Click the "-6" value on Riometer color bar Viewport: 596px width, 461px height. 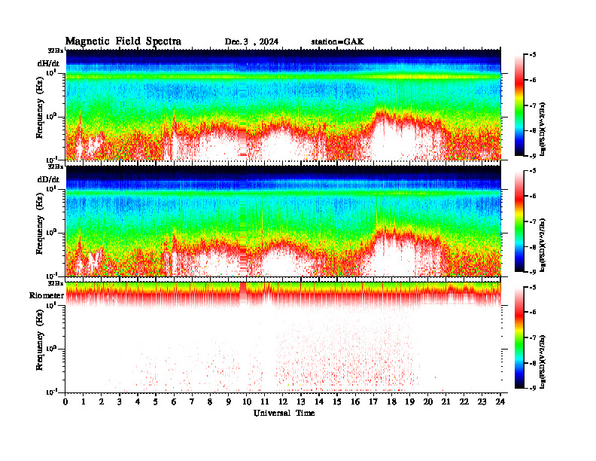click(533, 312)
